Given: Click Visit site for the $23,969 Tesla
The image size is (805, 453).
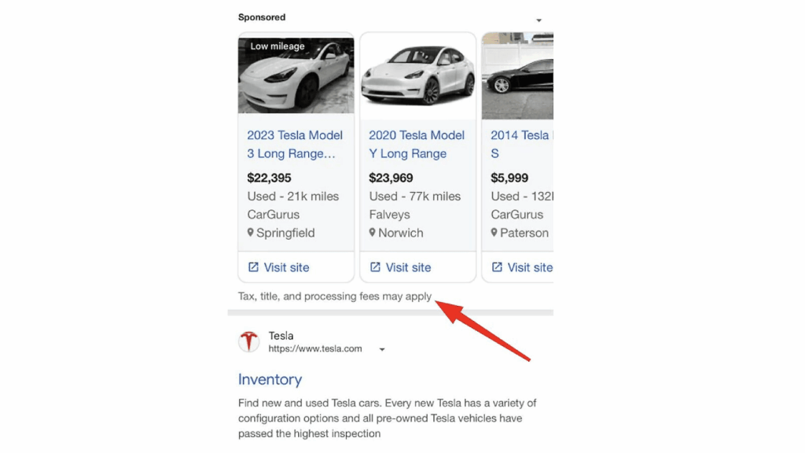Looking at the screenshot, I should pyautogui.click(x=409, y=267).
